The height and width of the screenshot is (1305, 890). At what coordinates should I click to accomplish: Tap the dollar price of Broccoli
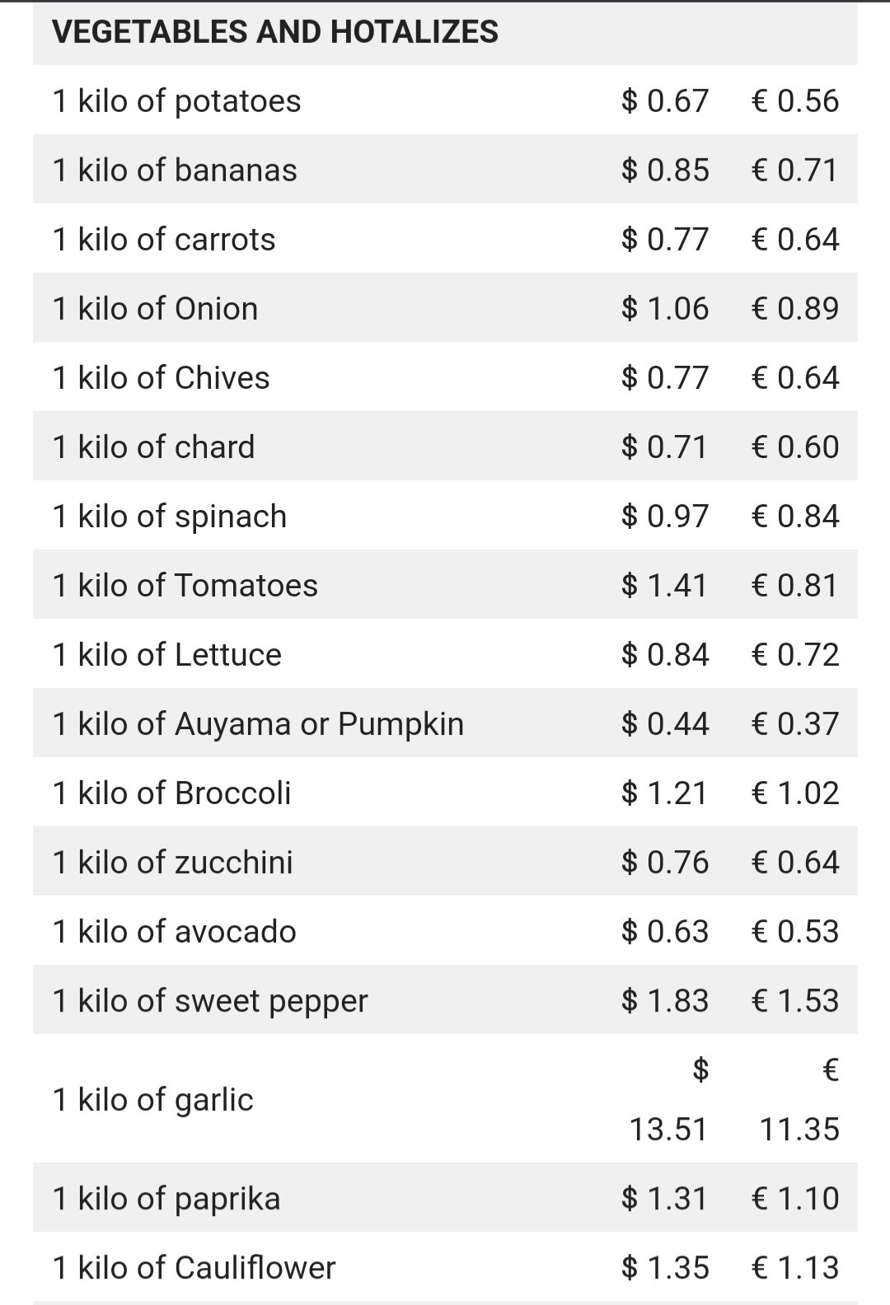665,793
